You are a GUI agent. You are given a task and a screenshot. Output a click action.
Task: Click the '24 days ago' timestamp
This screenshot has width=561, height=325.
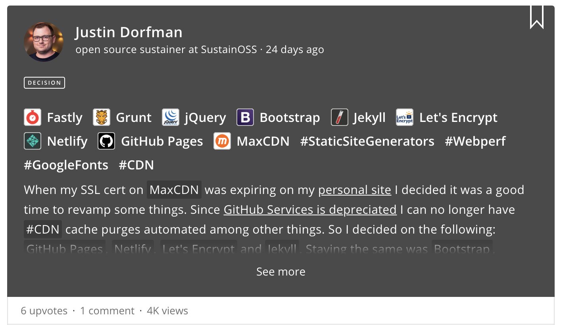(295, 49)
